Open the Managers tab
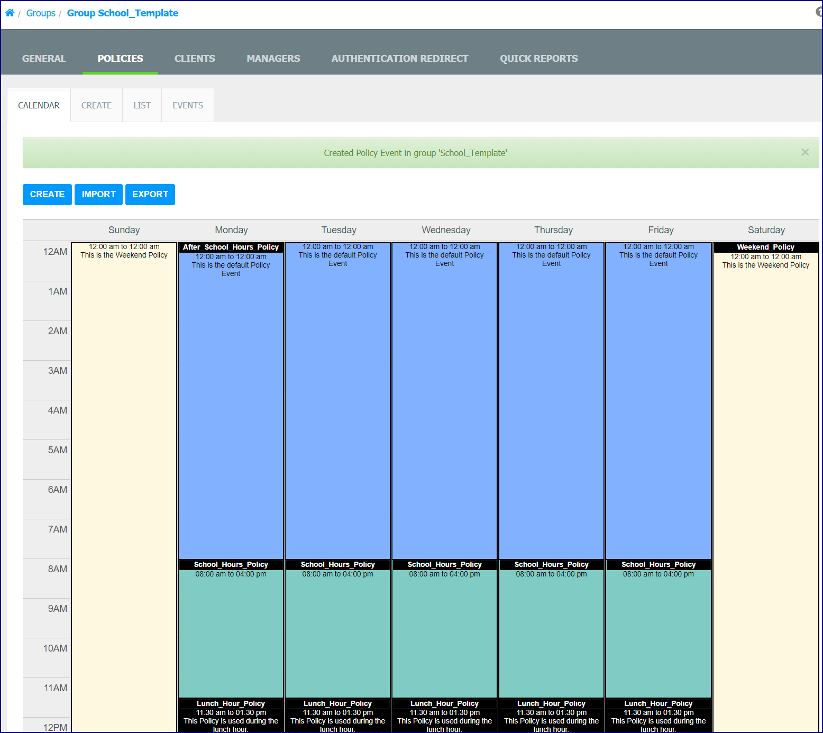823x733 pixels. [x=273, y=58]
